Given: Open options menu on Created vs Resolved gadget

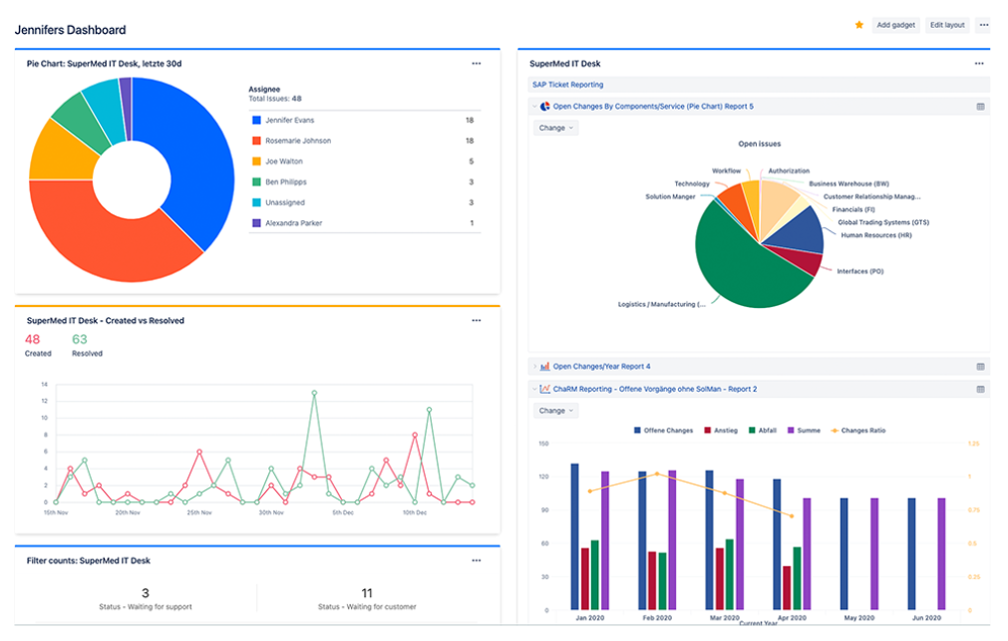Looking at the screenshot, I should coord(477,320).
